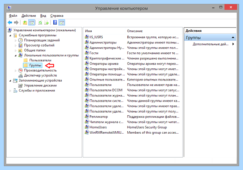This screenshot has height=170, width=243.
Task: Click the Общие папки icon
Action: point(20,50)
